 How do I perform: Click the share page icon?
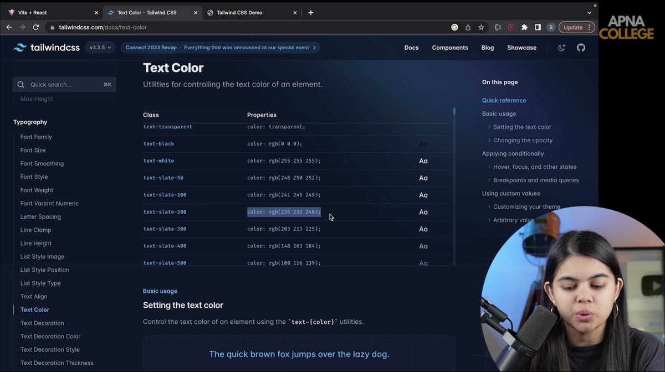coord(468,27)
